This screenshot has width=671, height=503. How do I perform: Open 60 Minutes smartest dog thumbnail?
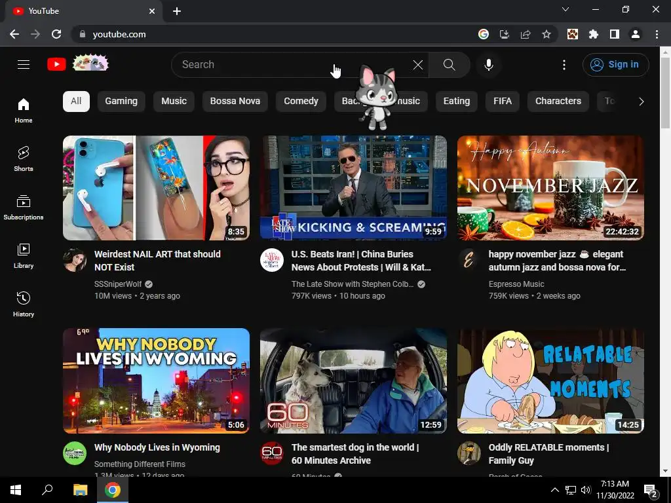pyautogui.click(x=353, y=381)
